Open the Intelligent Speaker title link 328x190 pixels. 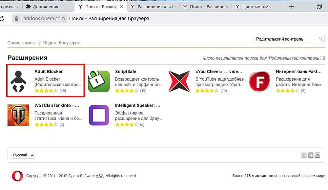(x=138, y=105)
